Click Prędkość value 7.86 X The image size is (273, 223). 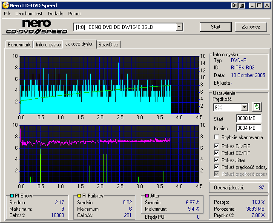point(258,215)
